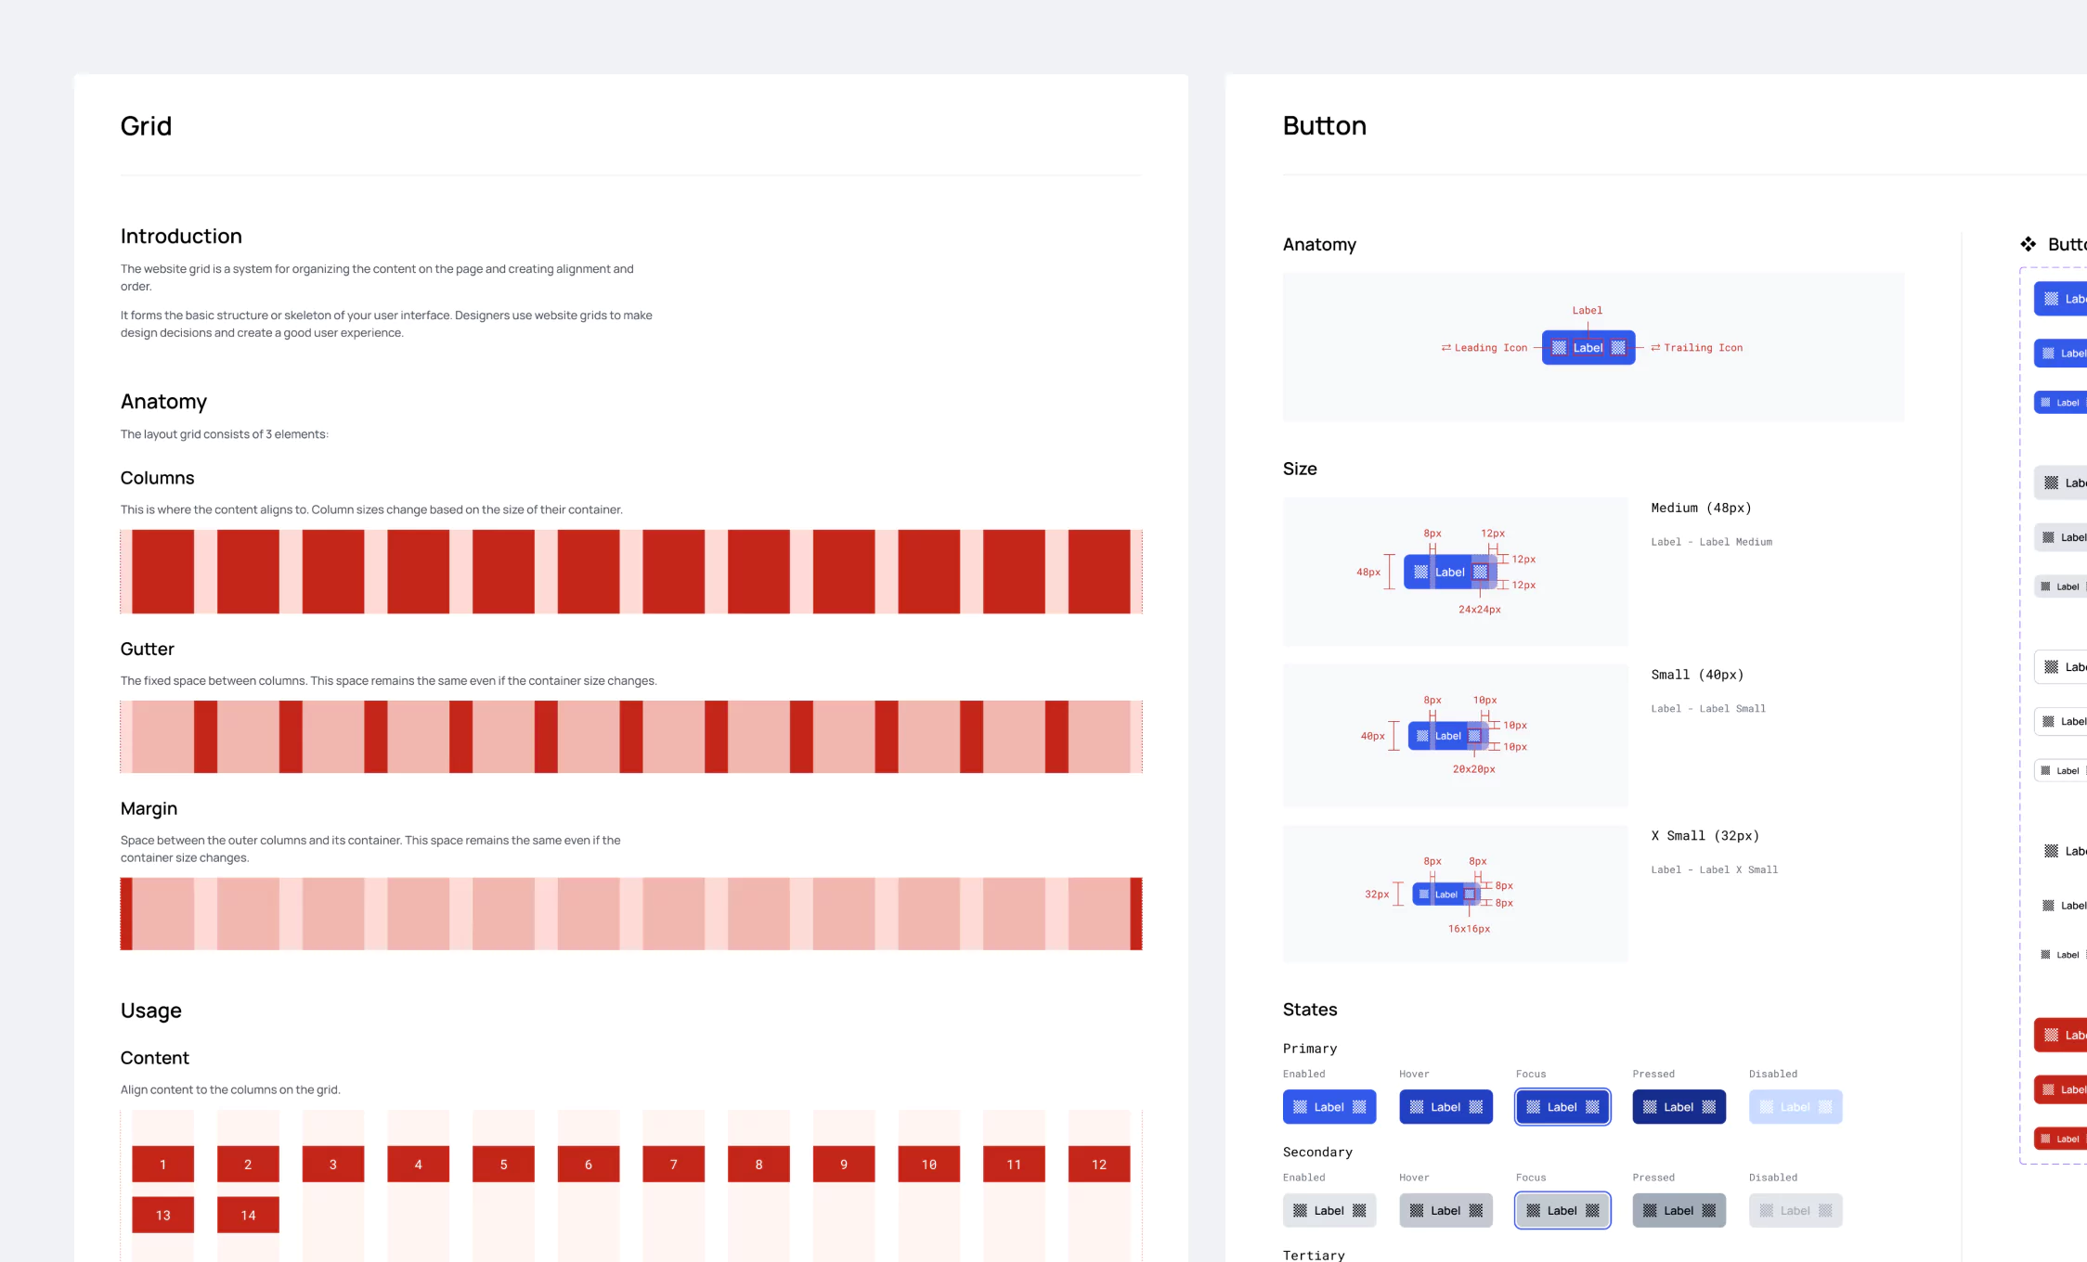Click the Secondary Focus button label text
The height and width of the screenshot is (1262, 2087).
click(x=1562, y=1211)
